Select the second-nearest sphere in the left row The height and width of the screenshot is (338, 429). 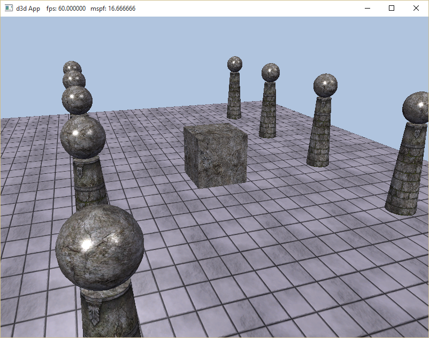coord(82,137)
